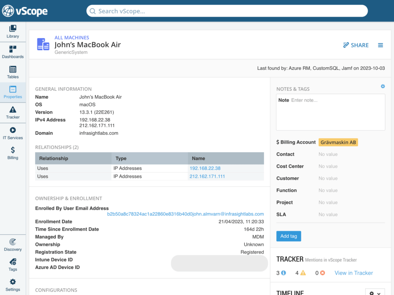Click the yellow warning mentions icon
Image resolution: width=394 pixels, height=295 pixels.
pos(303,273)
